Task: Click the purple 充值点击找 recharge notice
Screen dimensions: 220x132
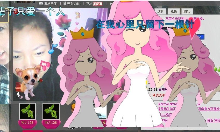Action: point(175,18)
